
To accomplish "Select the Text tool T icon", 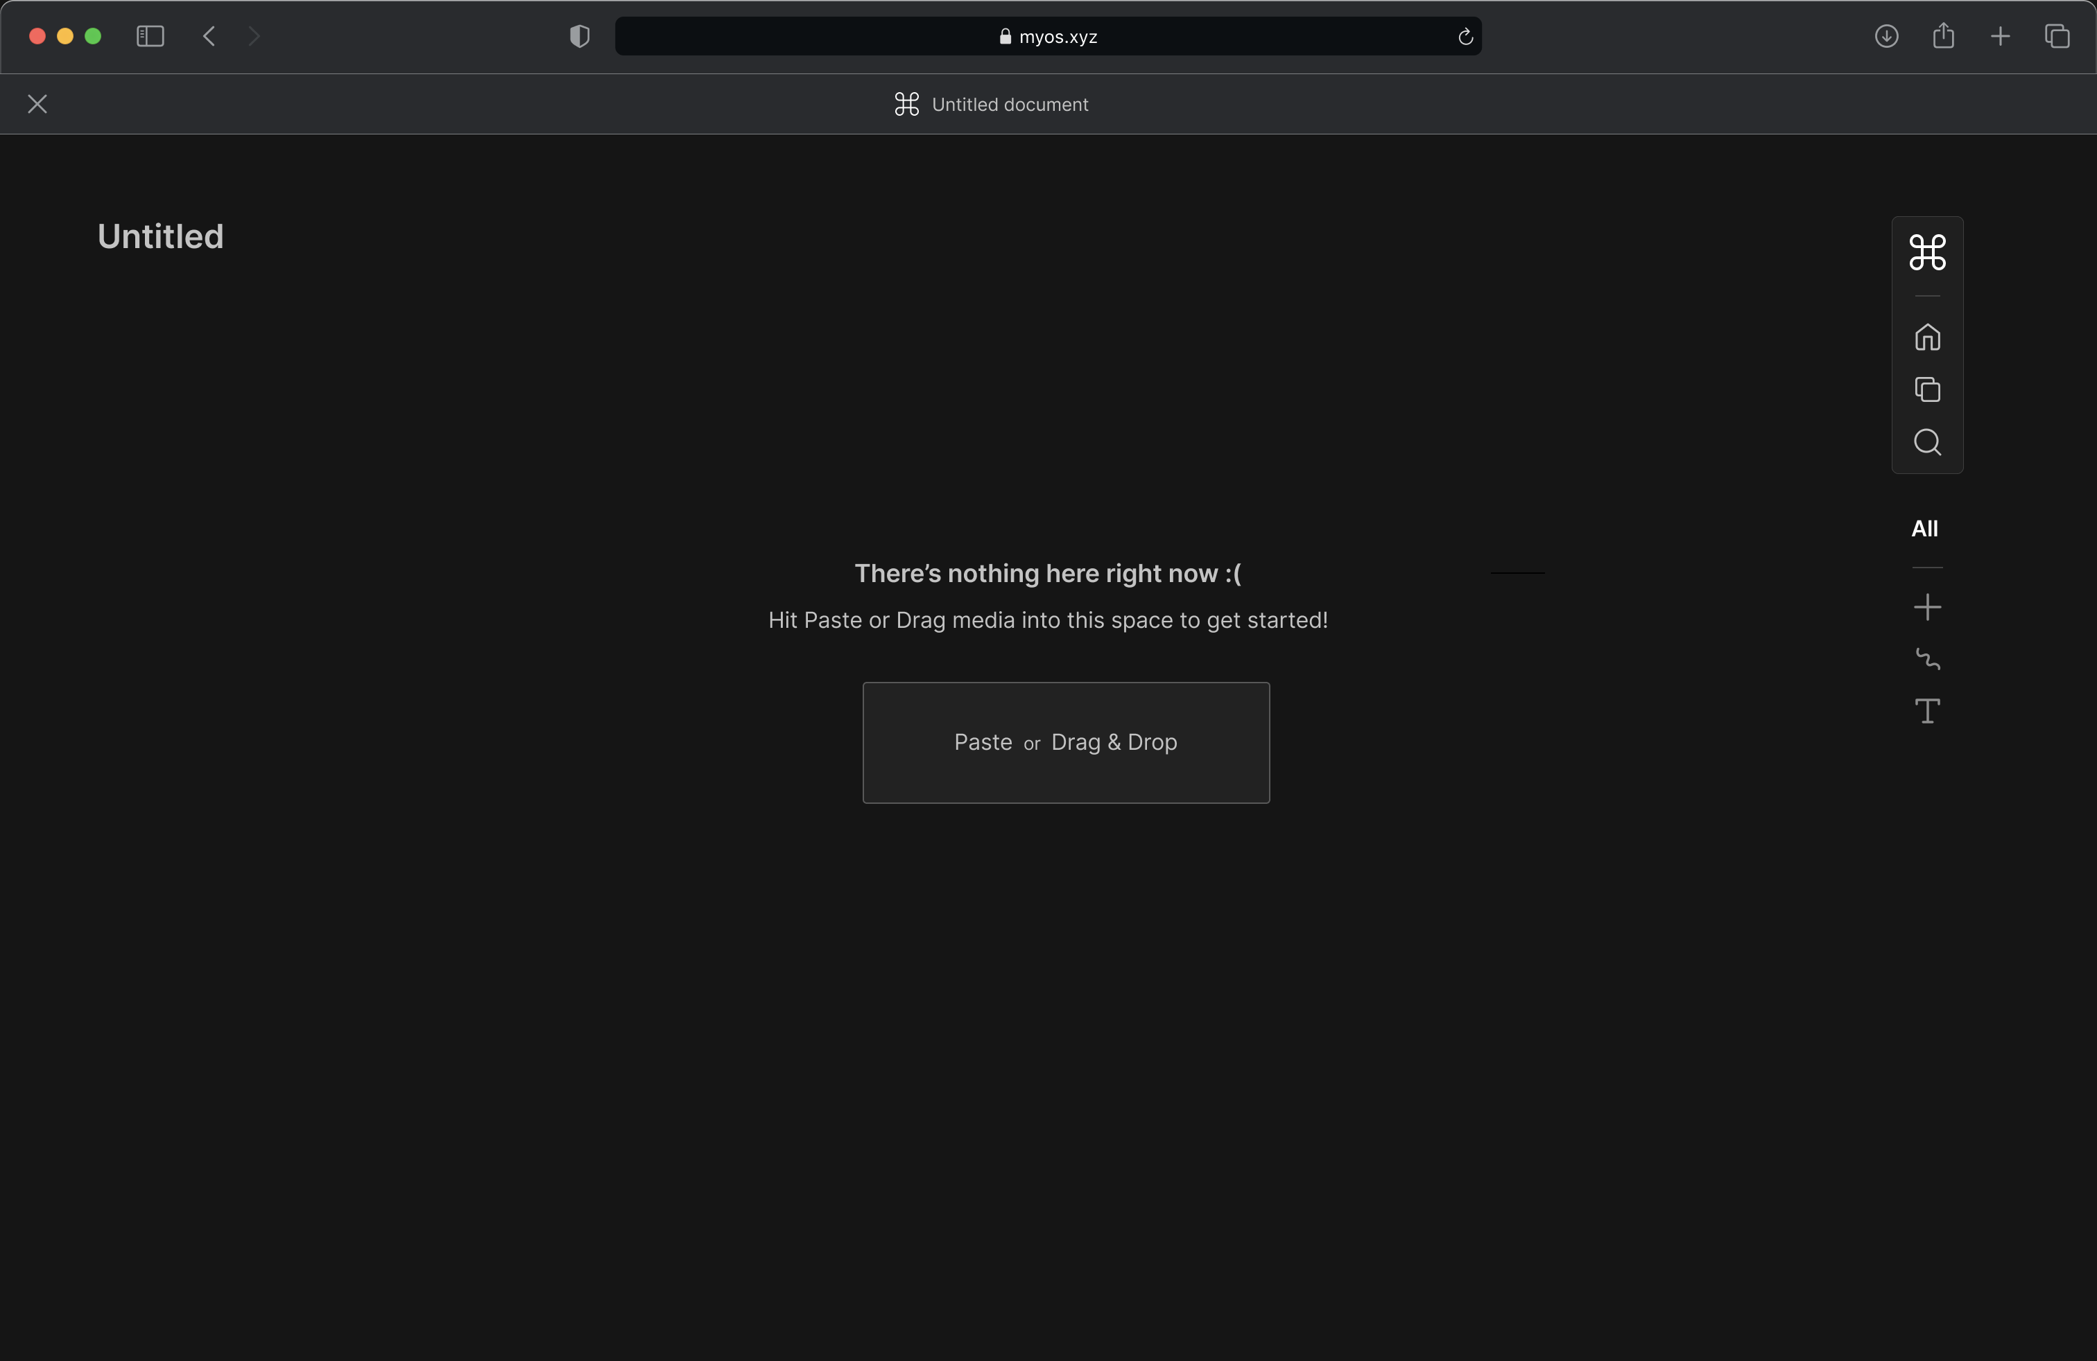I will pyautogui.click(x=1927, y=711).
